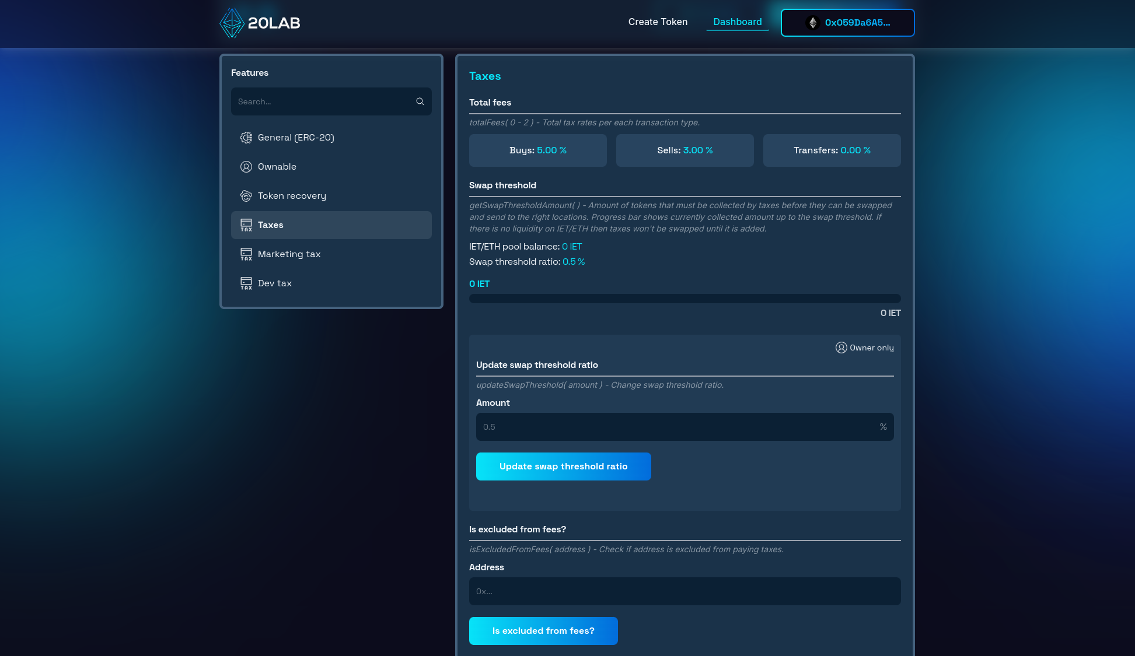Click the General (ERC-20) gear icon
The height and width of the screenshot is (656, 1135).
(246, 138)
